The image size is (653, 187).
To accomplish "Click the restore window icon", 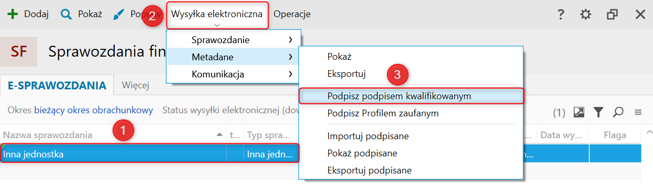I will [612, 14].
